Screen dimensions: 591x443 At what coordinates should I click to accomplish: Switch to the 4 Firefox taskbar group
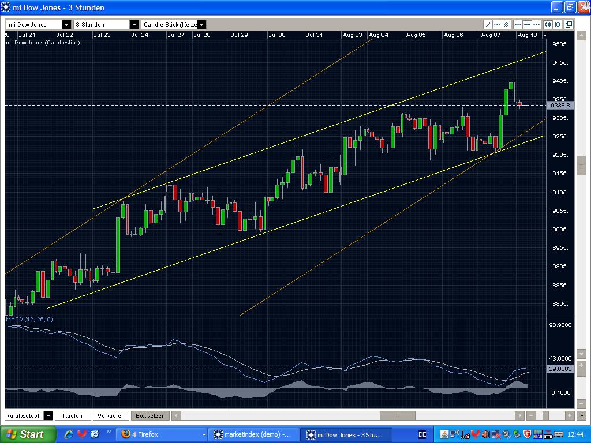click(x=162, y=434)
